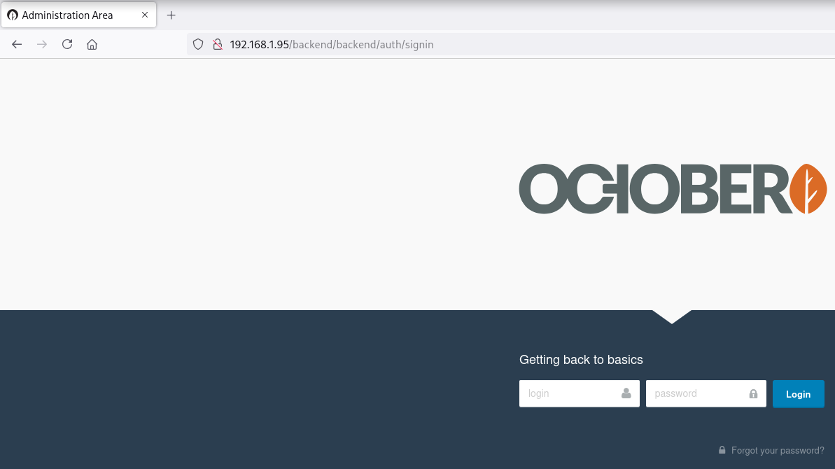Click the October logo wordmark

654,189
